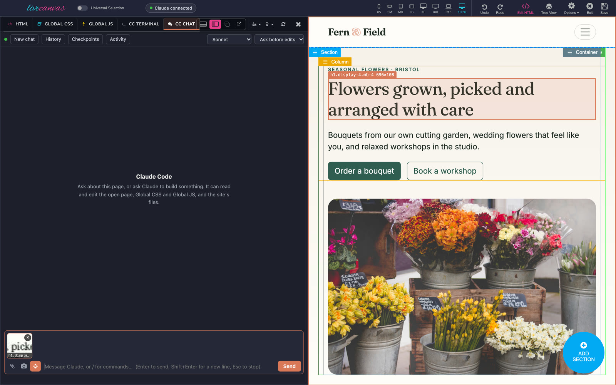Open chat History
Viewport: 616px width, 385px height.
[53, 39]
